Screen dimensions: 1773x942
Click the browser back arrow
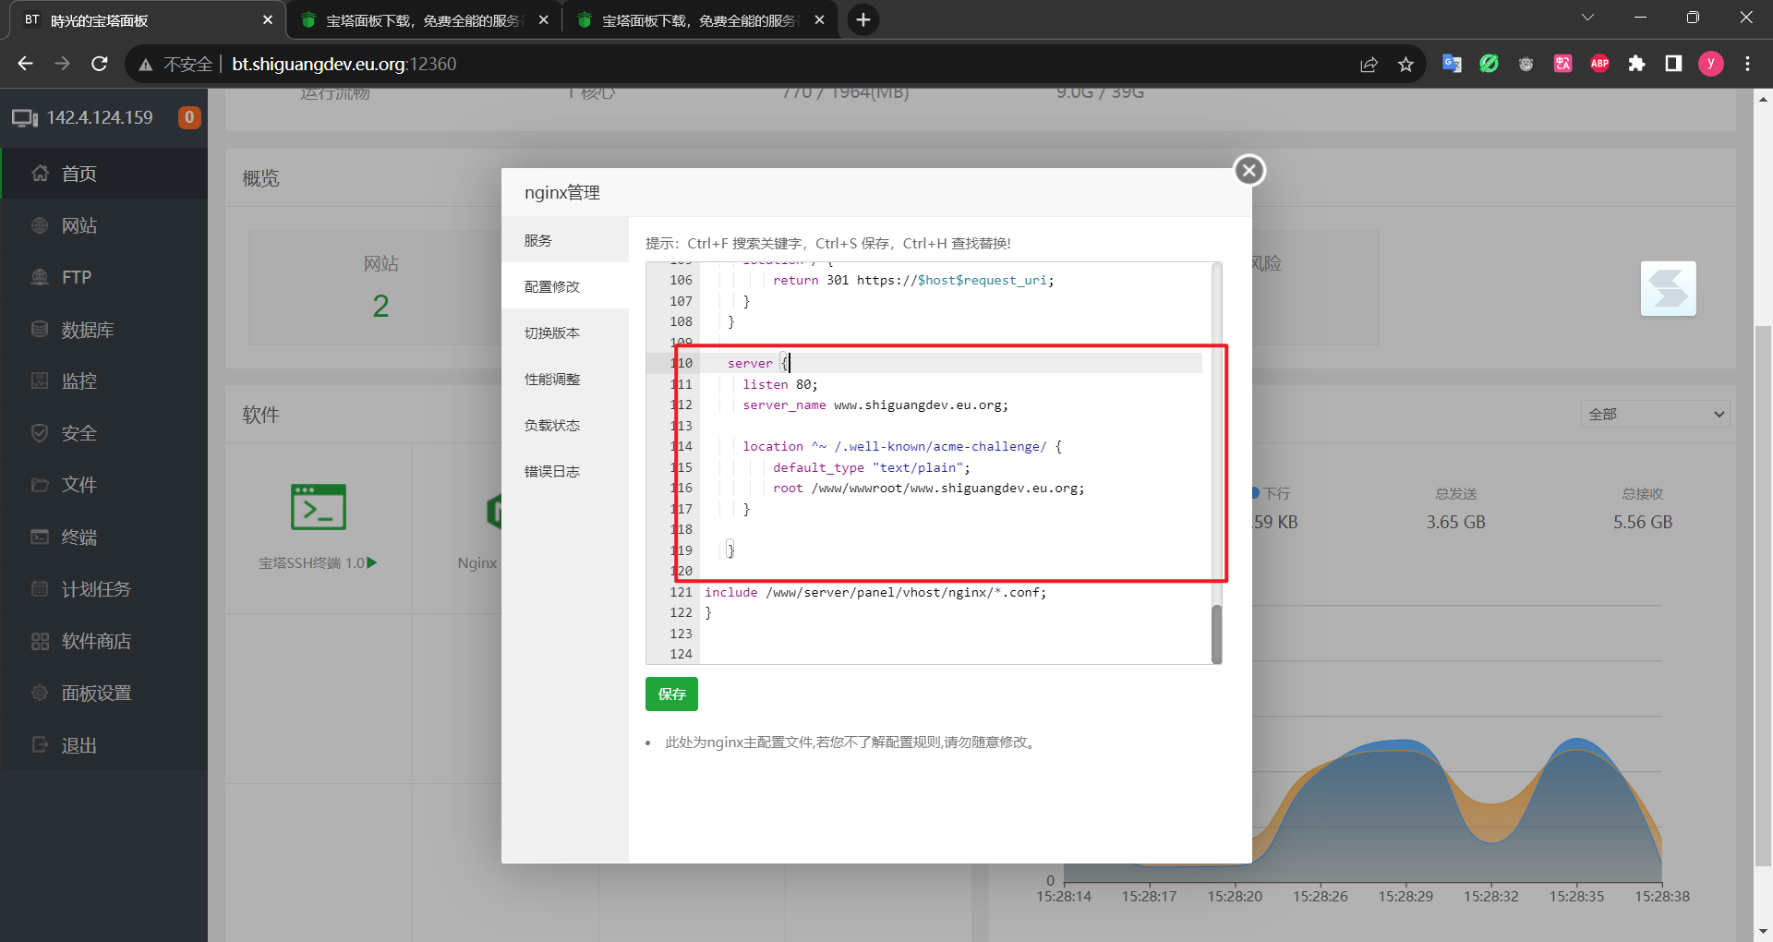(x=25, y=64)
